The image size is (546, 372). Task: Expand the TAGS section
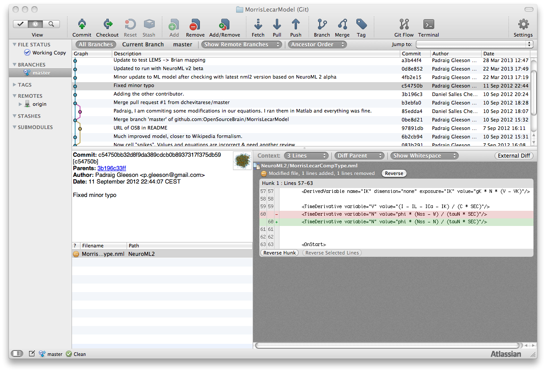14,85
